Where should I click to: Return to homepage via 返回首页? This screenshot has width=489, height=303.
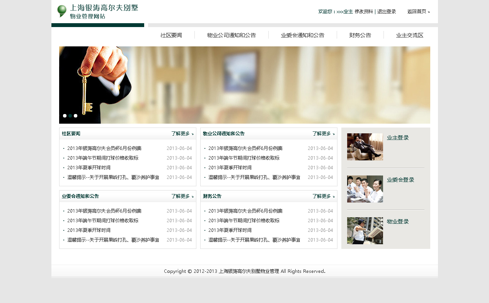tap(418, 12)
